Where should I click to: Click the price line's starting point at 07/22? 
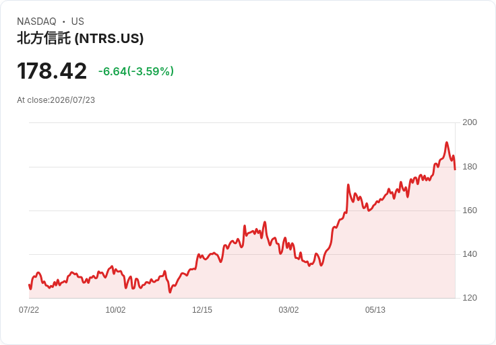(29, 285)
